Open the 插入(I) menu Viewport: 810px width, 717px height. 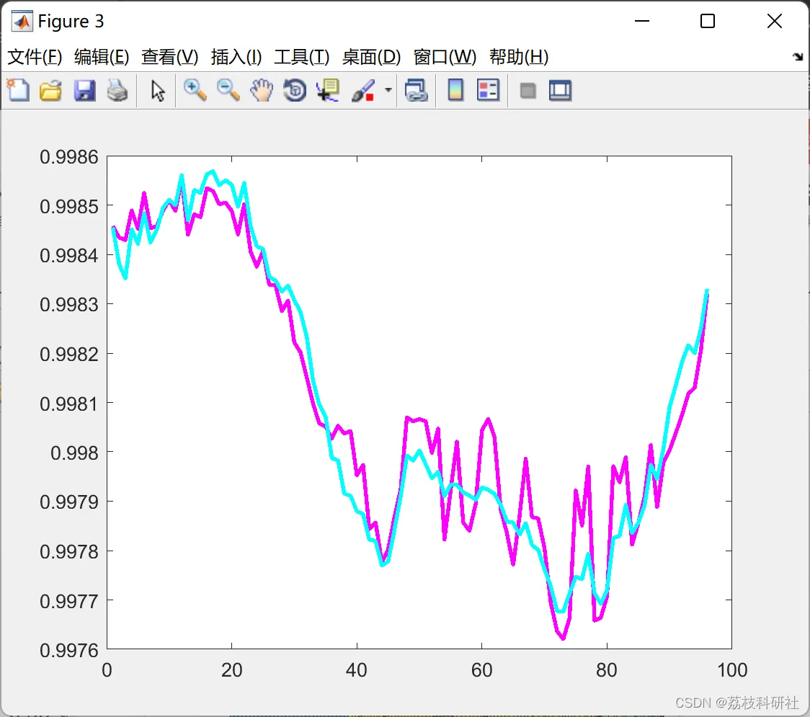pos(236,57)
